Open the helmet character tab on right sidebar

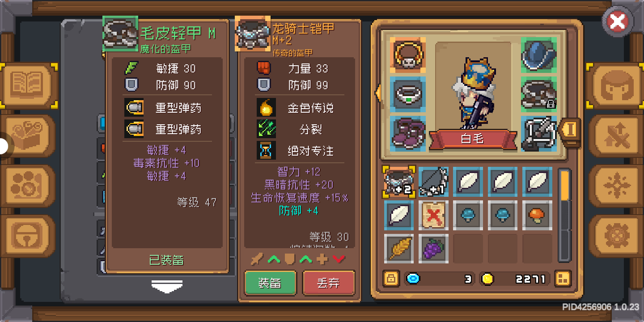(x=615, y=85)
